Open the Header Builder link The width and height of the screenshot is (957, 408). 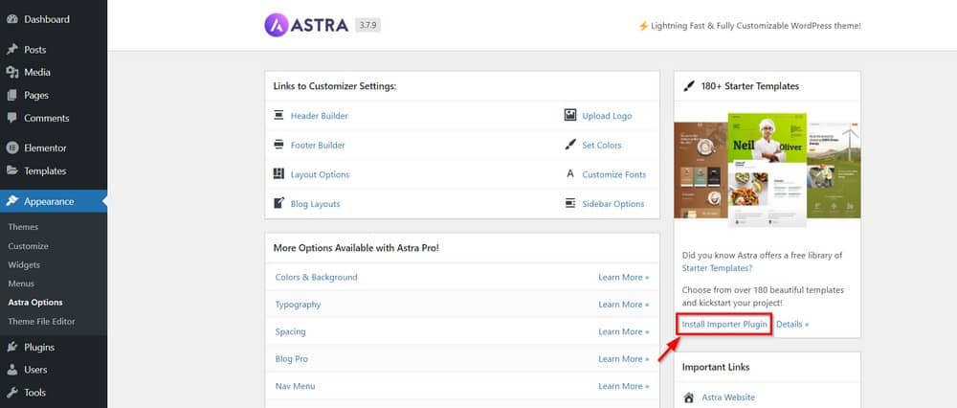(x=320, y=116)
